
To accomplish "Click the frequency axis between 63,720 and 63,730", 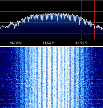I will tap(65, 43).
